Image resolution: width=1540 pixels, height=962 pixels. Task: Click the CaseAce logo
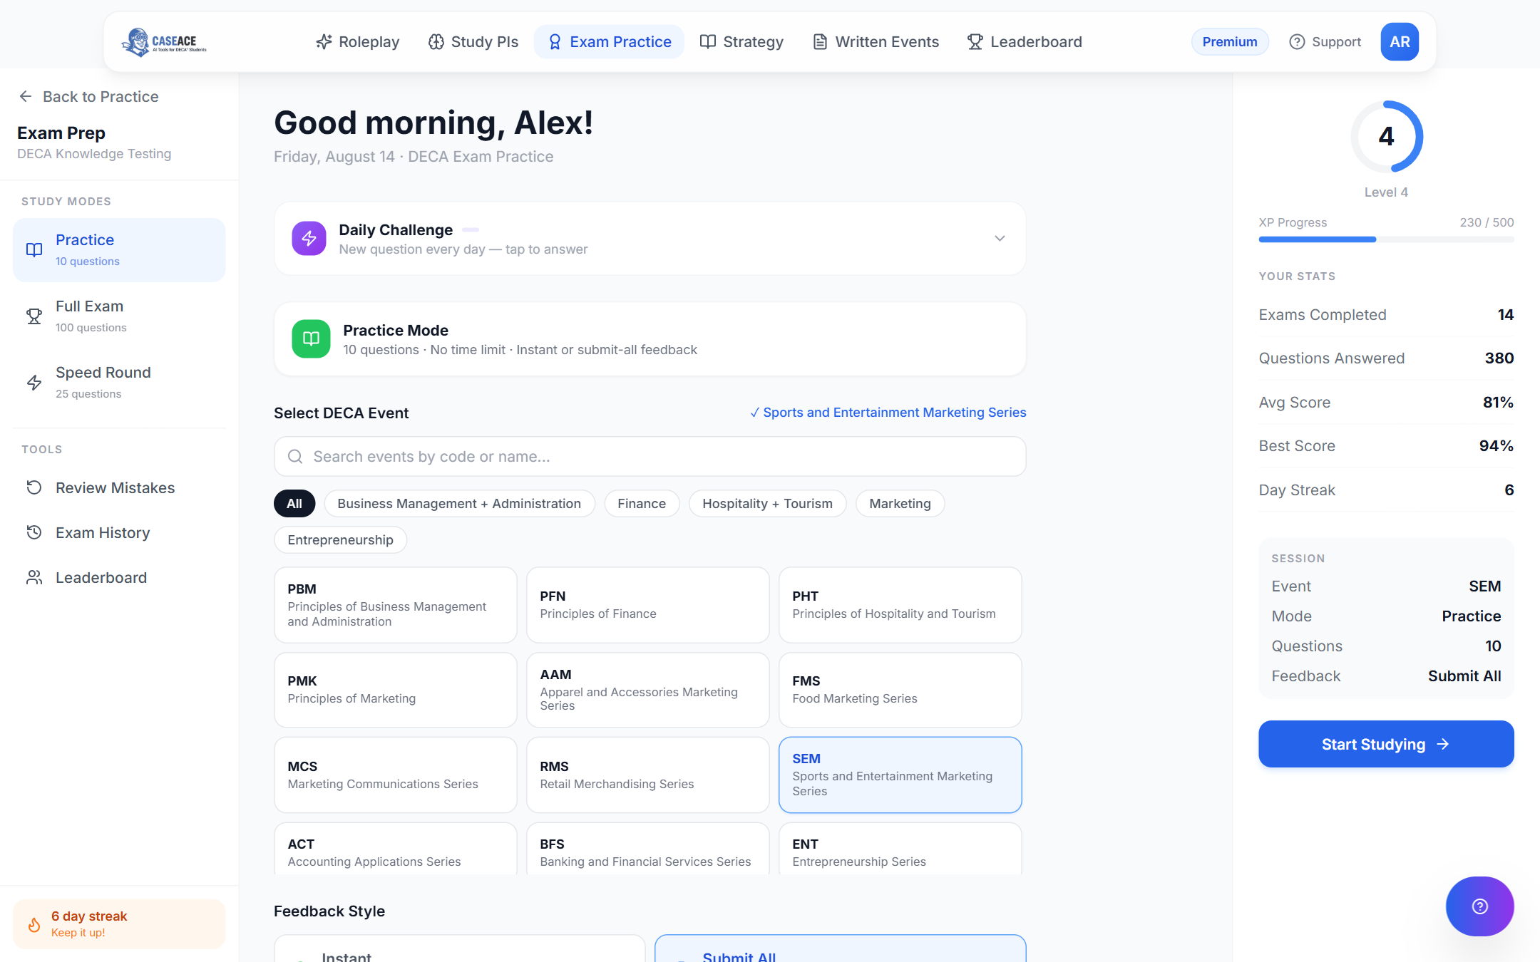(x=164, y=42)
